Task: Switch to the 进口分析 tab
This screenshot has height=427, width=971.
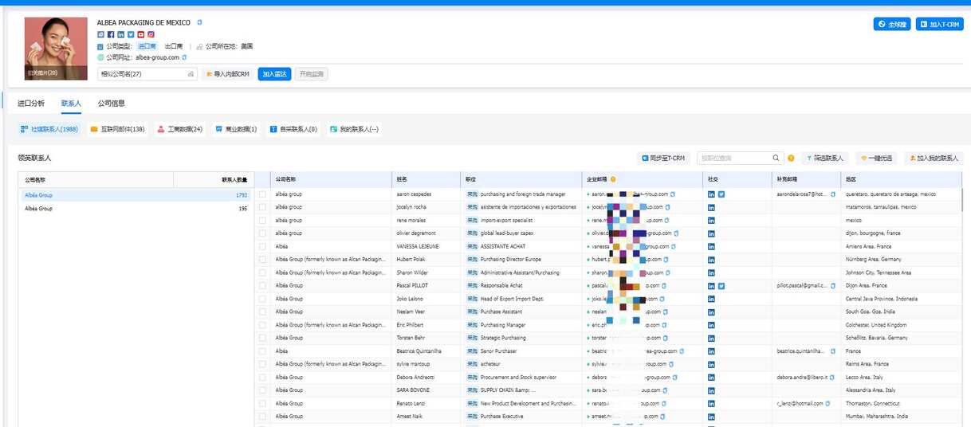Action: (31, 103)
